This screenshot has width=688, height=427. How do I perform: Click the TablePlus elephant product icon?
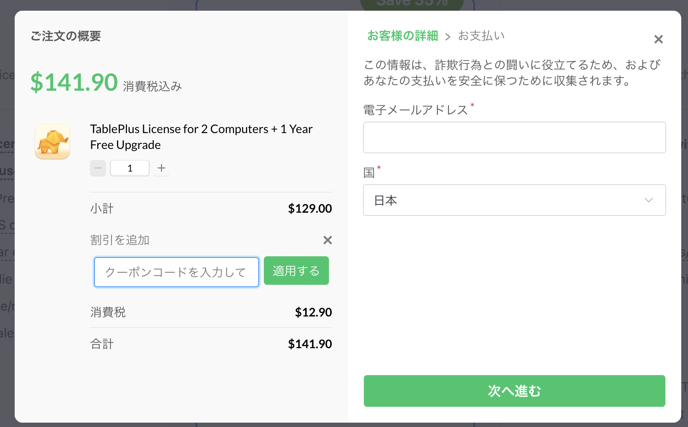pyautogui.click(x=52, y=141)
